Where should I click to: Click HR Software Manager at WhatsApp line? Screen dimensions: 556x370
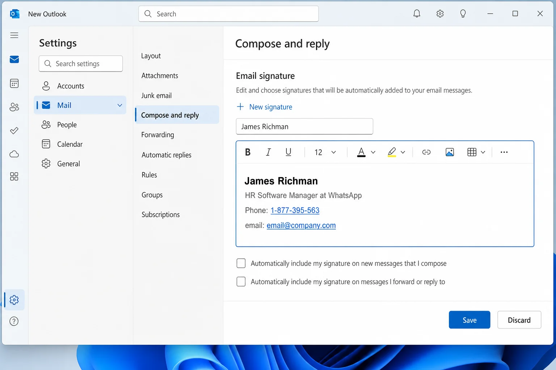coord(303,195)
